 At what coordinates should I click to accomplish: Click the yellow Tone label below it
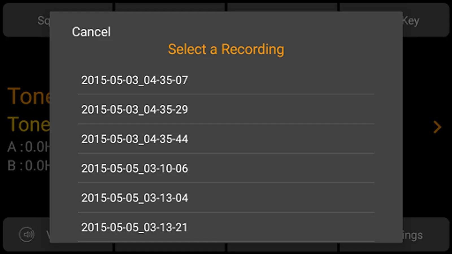(x=28, y=124)
